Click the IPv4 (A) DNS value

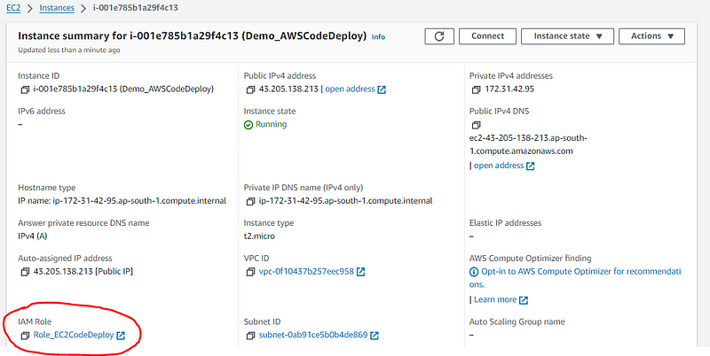pyautogui.click(x=33, y=236)
